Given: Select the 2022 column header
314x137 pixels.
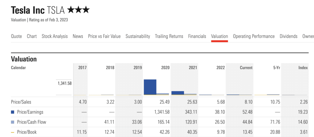Looking at the screenshot, I should [220, 68].
